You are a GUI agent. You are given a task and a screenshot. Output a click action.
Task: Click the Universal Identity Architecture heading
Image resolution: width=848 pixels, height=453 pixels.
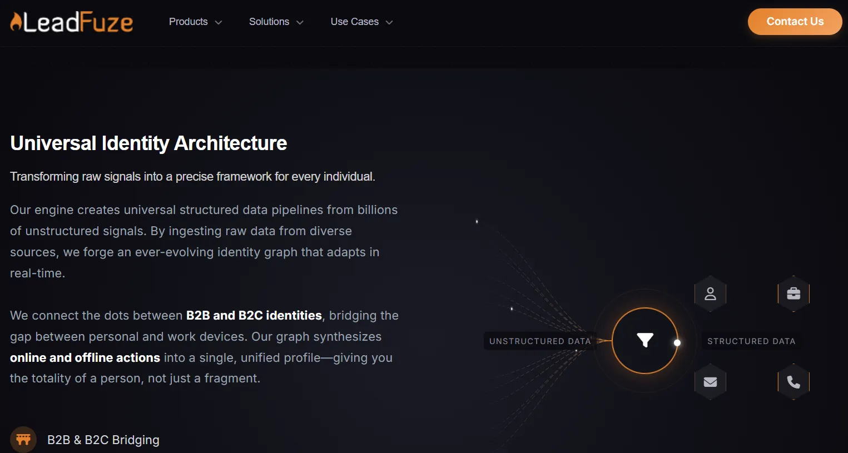tap(148, 143)
